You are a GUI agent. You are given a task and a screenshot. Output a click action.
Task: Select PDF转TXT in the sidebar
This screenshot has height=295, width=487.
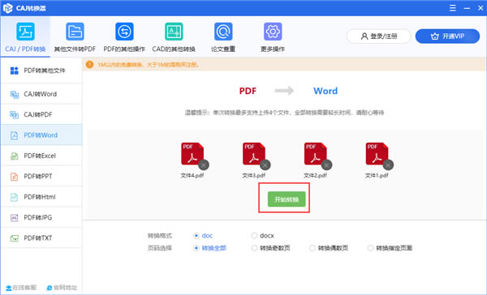[41, 238]
